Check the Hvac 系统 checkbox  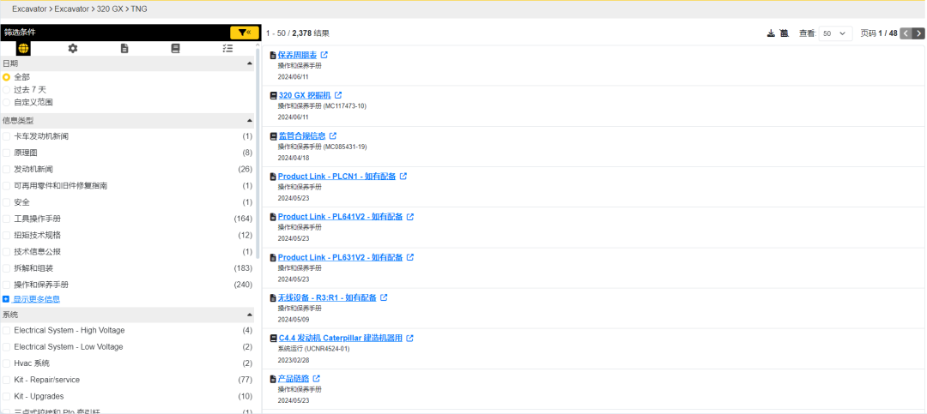7,363
